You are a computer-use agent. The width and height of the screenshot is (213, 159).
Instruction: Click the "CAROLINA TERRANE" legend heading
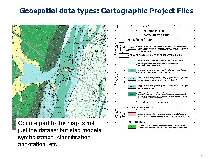pos(156,35)
